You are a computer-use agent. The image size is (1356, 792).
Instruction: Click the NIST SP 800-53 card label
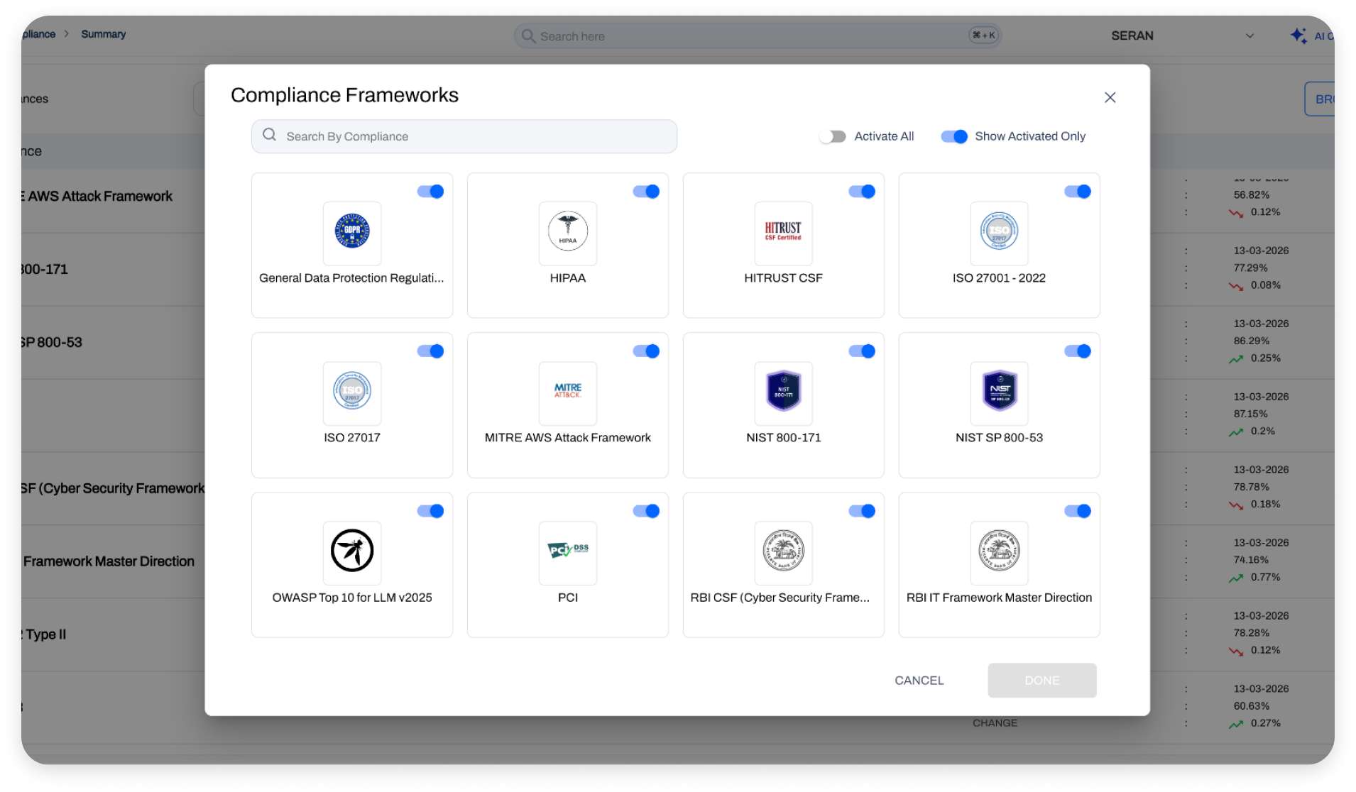click(999, 438)
